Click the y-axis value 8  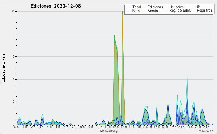click(14, 34)
